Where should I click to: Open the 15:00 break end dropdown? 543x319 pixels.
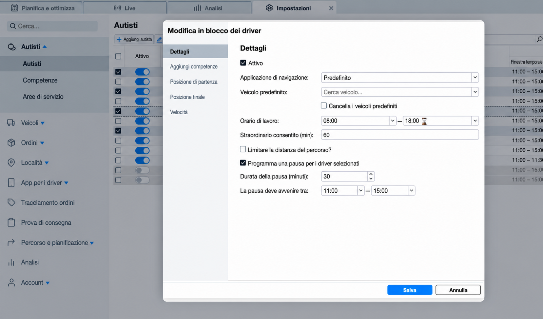(411, 191)
